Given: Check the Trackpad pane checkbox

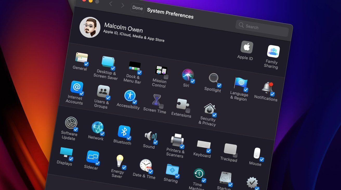Looking at the screenshot, I should (x=235, y=155).
